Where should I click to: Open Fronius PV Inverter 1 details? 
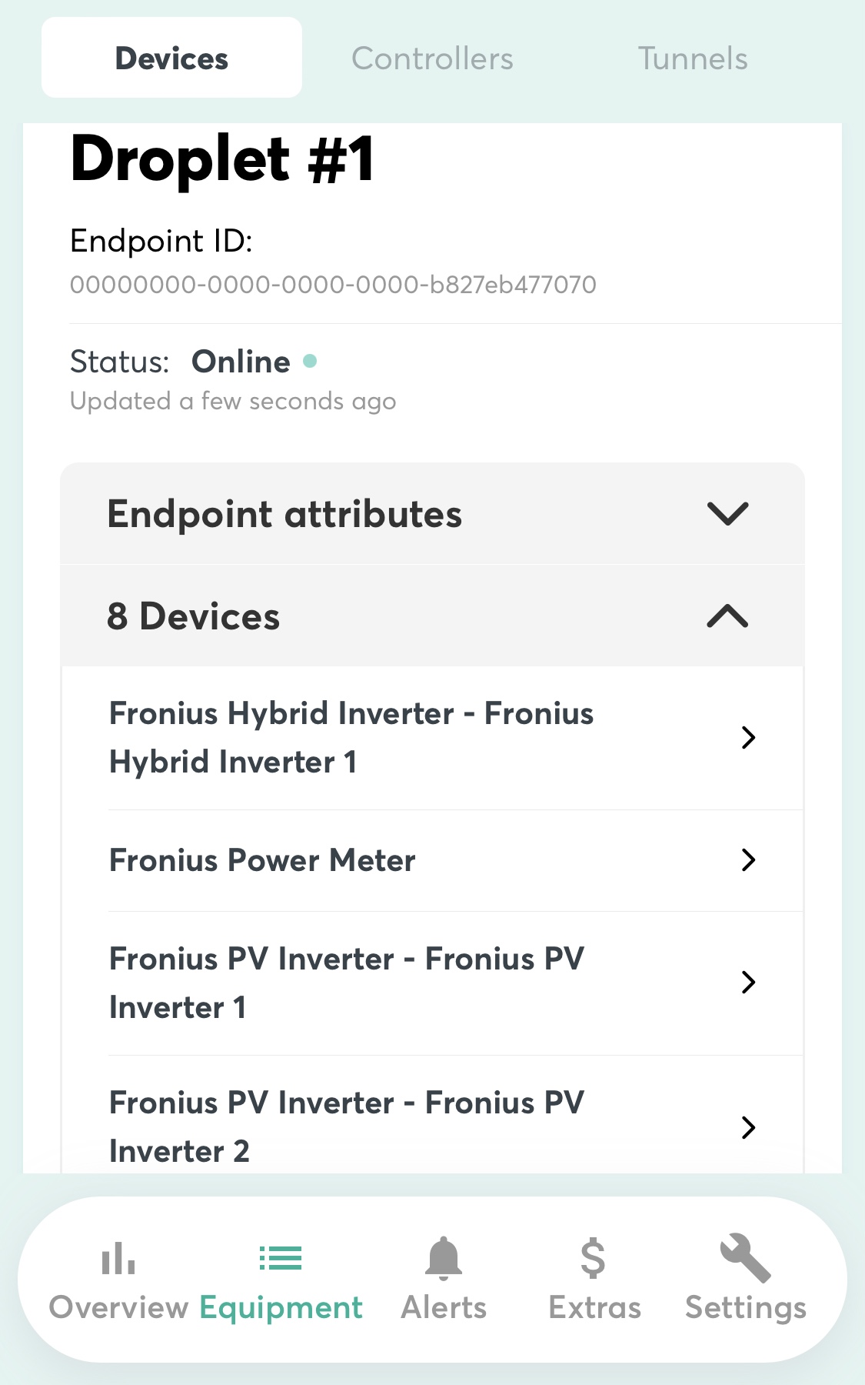click(x=346, y=983)
